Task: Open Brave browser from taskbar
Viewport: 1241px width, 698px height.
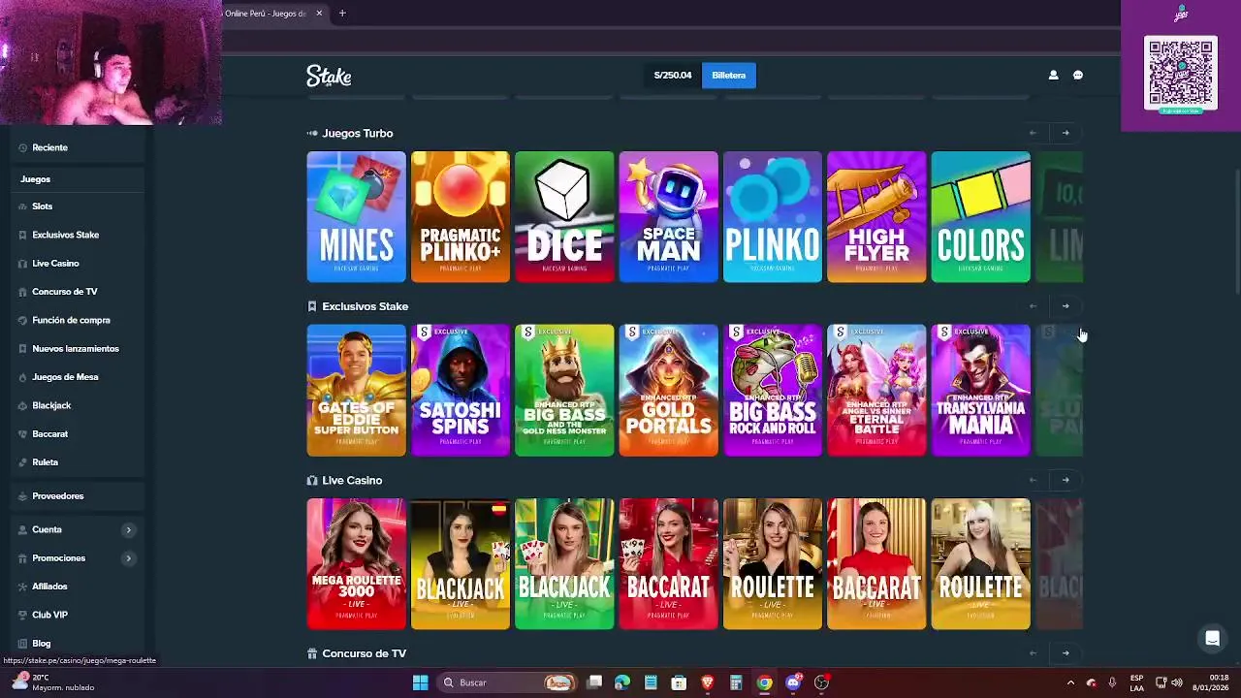Action: [708, 682]
